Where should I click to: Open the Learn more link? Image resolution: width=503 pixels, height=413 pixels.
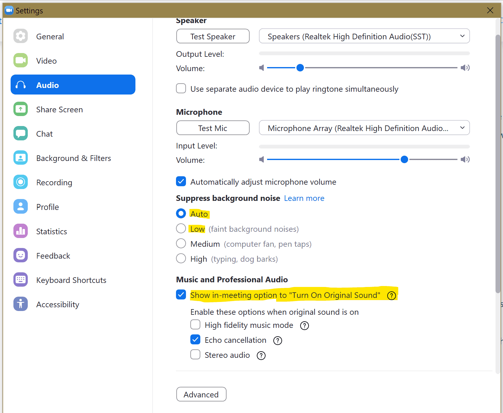point(304,198)
